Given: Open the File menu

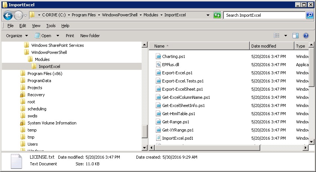Looking at the screenshot, I should point(10,26).
